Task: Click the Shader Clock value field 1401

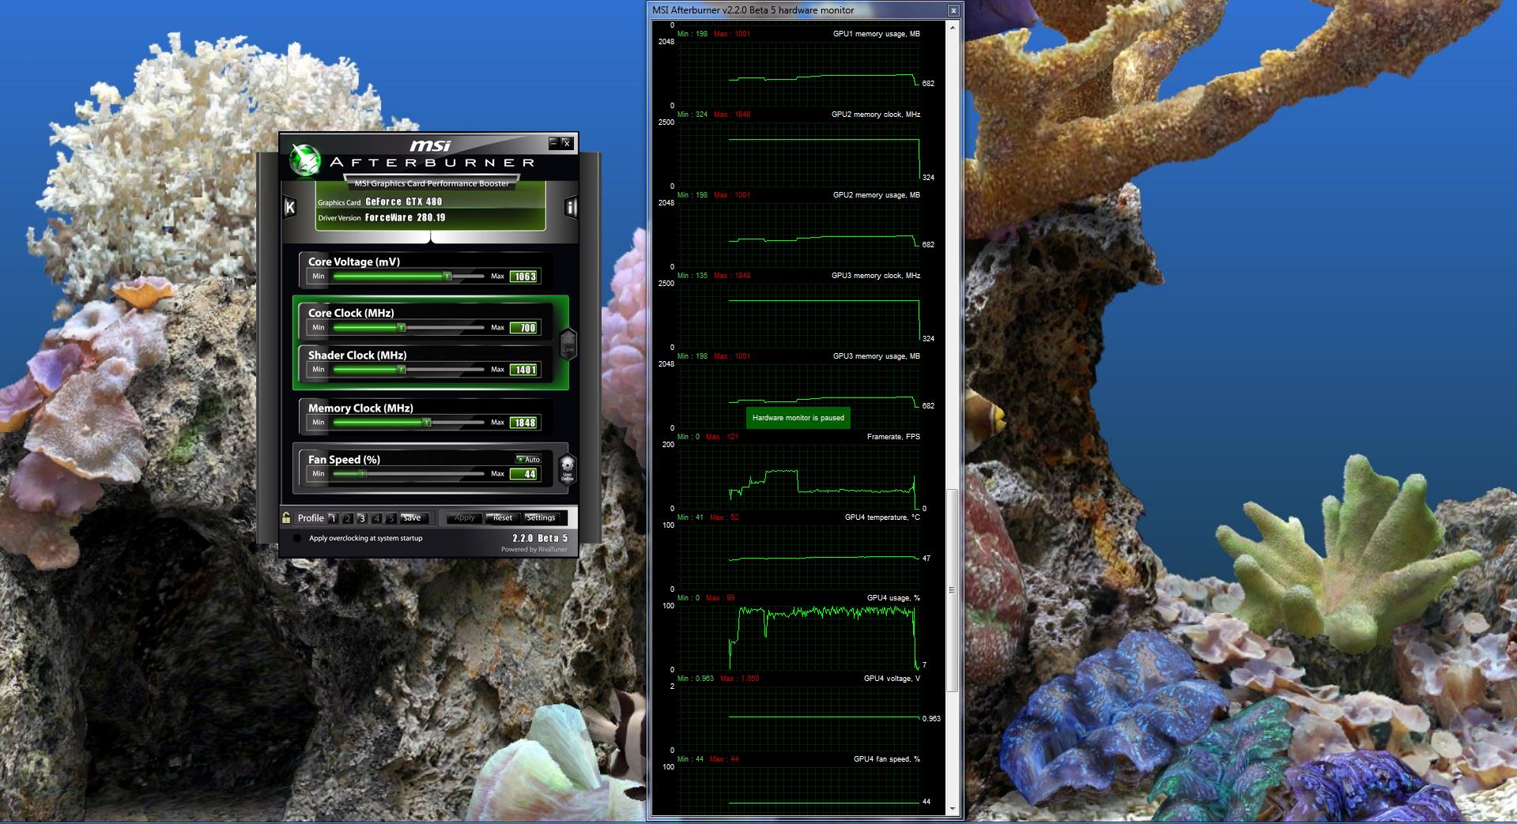Action: [x=525, y=370]
